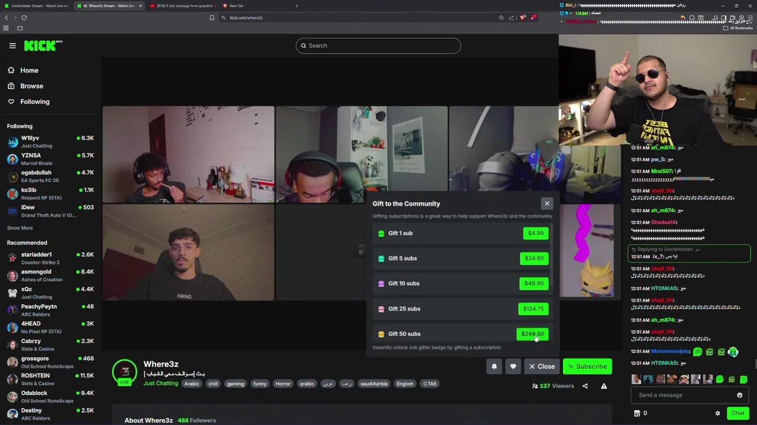This screenshot has width=757, height=425.
Task: Open PeachyPeytn recommended channel
Action: (x=50, y=310)
